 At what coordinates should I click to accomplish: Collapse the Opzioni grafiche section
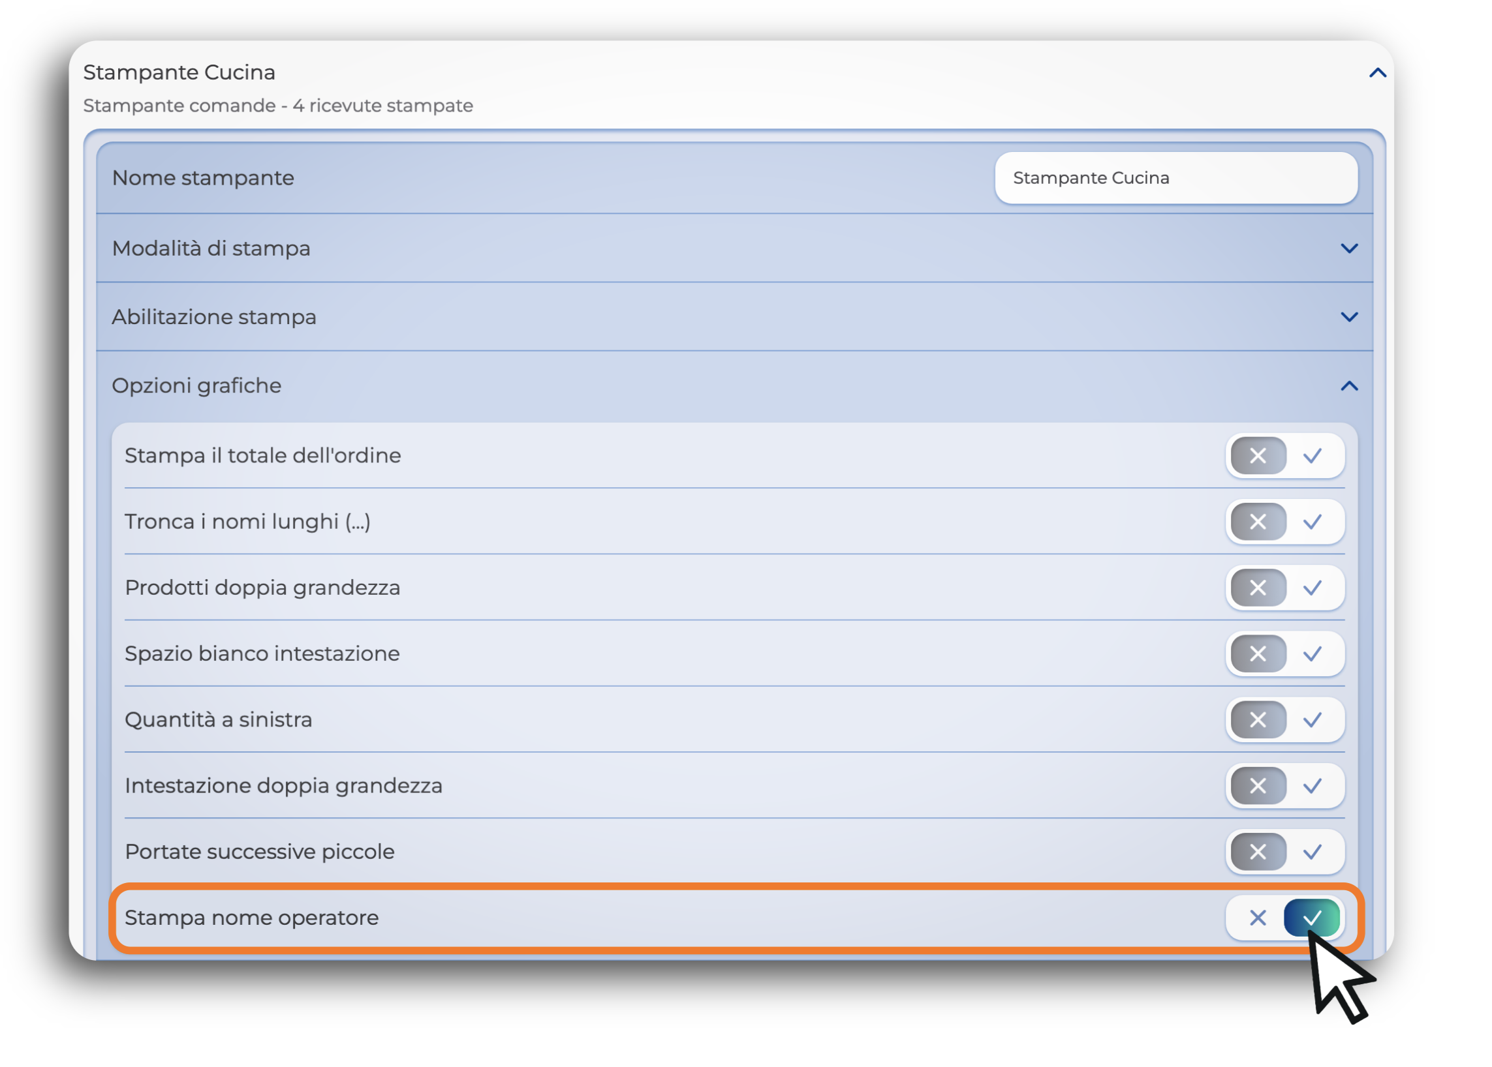1348,385
